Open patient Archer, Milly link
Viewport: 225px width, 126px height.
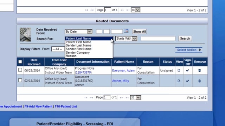[x=121, y=81]
